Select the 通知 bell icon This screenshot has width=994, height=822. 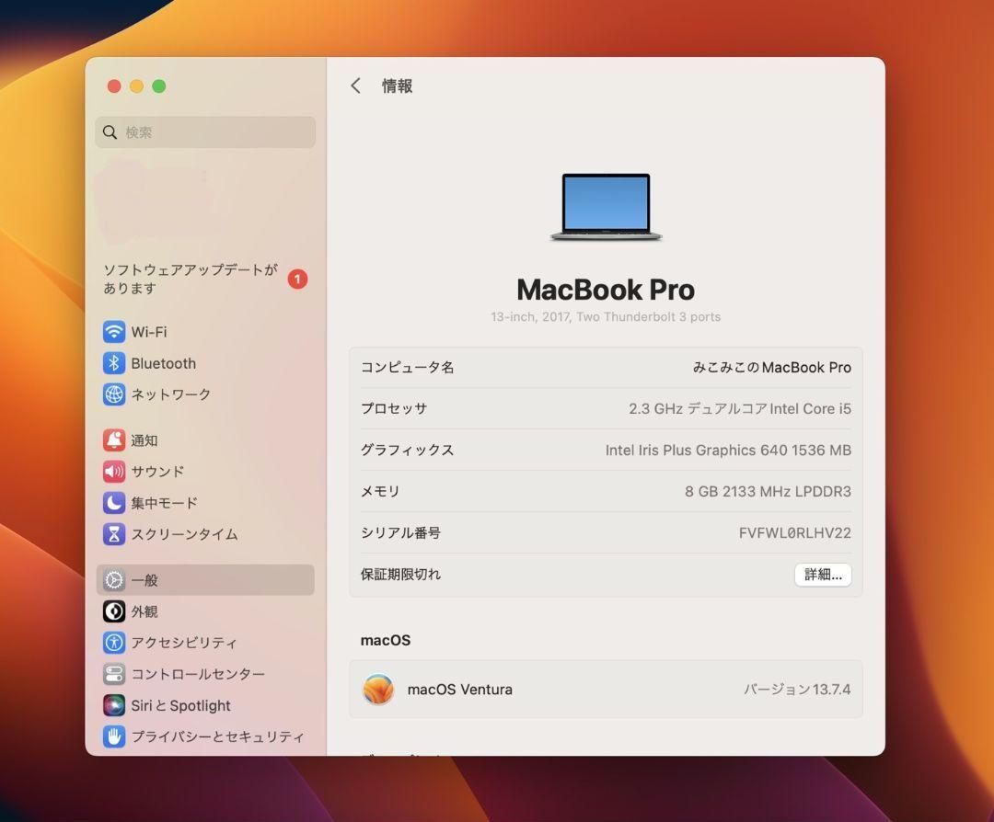114,440
